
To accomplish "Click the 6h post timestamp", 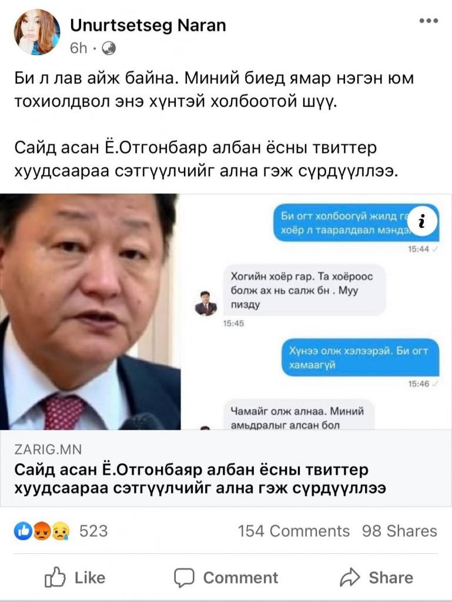I will click(79, 48).
